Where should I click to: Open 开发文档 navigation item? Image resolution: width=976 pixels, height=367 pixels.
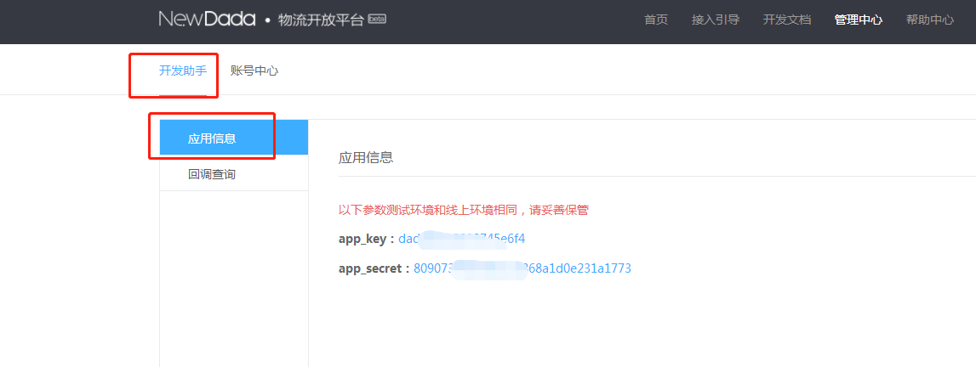point(787,20)
